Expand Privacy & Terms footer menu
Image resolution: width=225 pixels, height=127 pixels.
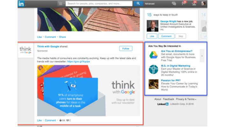pos(186,99)
